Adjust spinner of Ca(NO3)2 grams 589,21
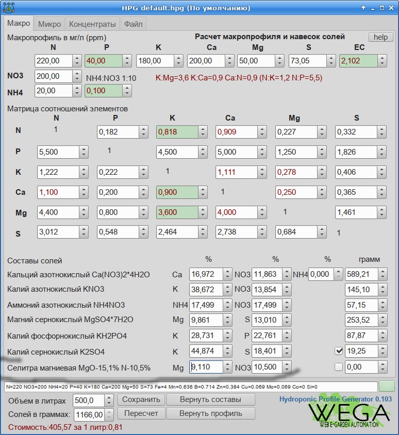The height and width of the screenshot is (435, 399). click(383, 274)
